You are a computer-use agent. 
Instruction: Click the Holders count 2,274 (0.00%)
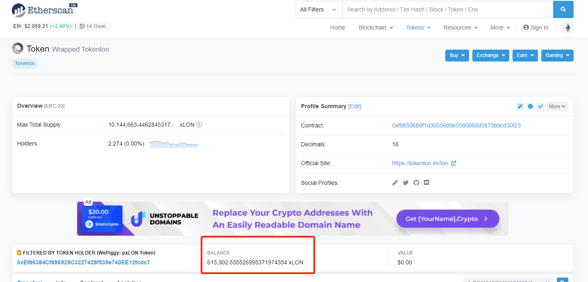pos(126,144)
